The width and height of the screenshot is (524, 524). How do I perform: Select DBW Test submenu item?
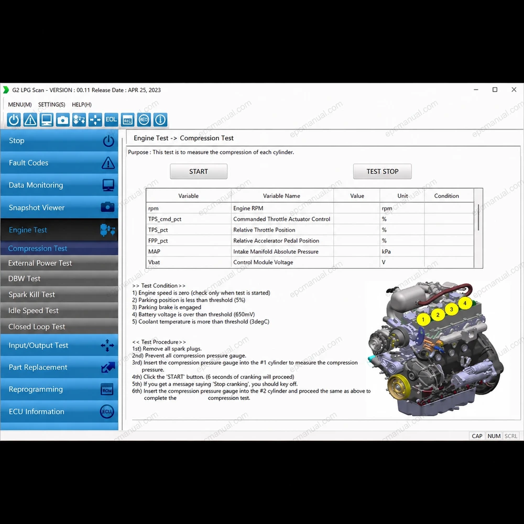pyautogui.click(x=59, y=279)
